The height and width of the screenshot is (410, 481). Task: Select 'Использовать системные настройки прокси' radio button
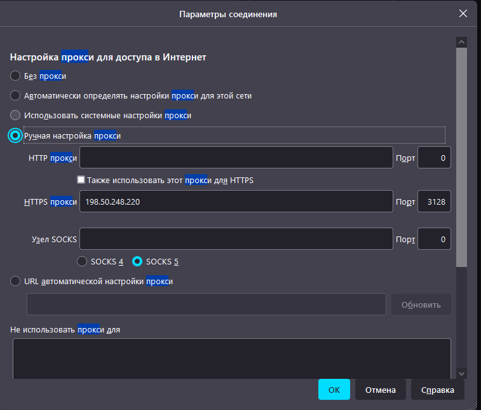(x=15, y=115)
